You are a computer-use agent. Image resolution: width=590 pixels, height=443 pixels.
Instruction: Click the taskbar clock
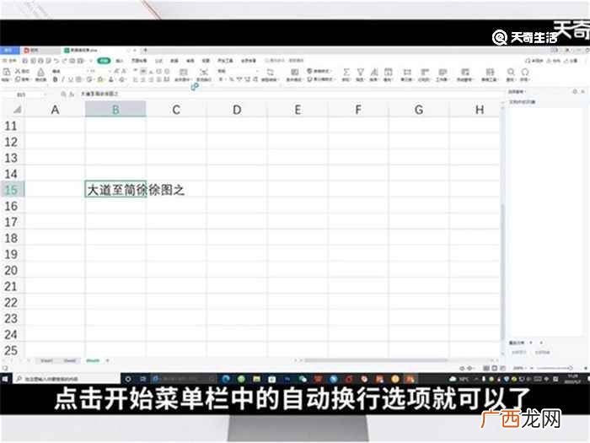(573, 379)
